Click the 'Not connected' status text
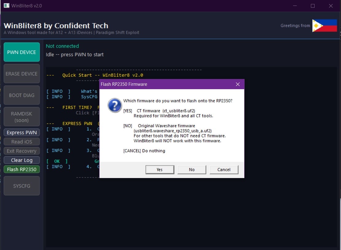341x250 pixels. coord(62,46)
